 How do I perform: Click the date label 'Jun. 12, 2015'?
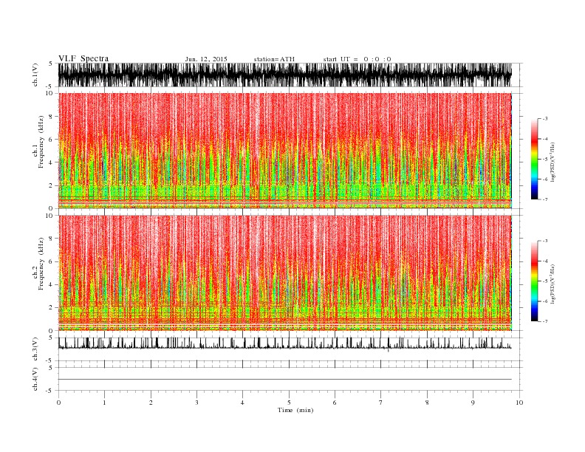tap(206, 59)
